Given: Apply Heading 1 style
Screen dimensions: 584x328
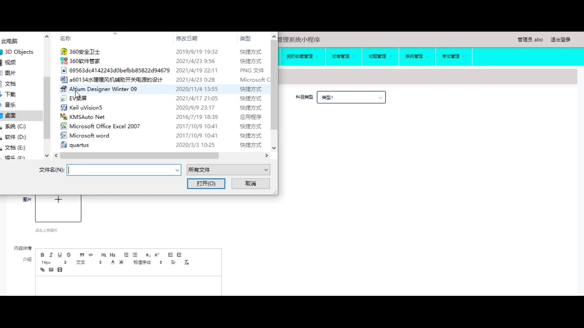Looking at the screenshot, I should pyautogui.click(x=104, y=255).
